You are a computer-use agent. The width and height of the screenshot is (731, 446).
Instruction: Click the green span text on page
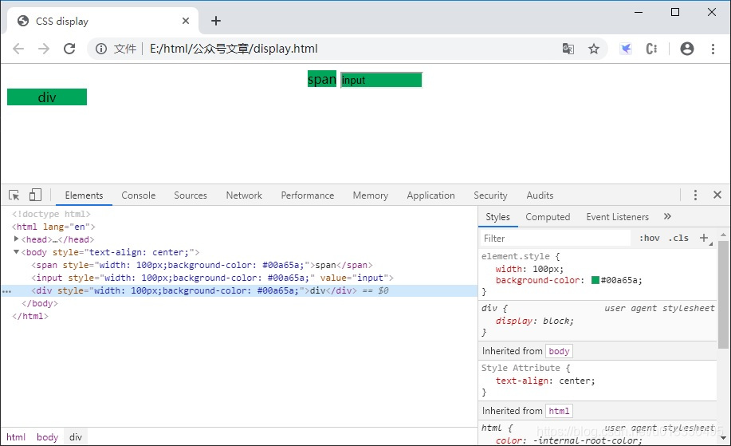click(322, 79)
